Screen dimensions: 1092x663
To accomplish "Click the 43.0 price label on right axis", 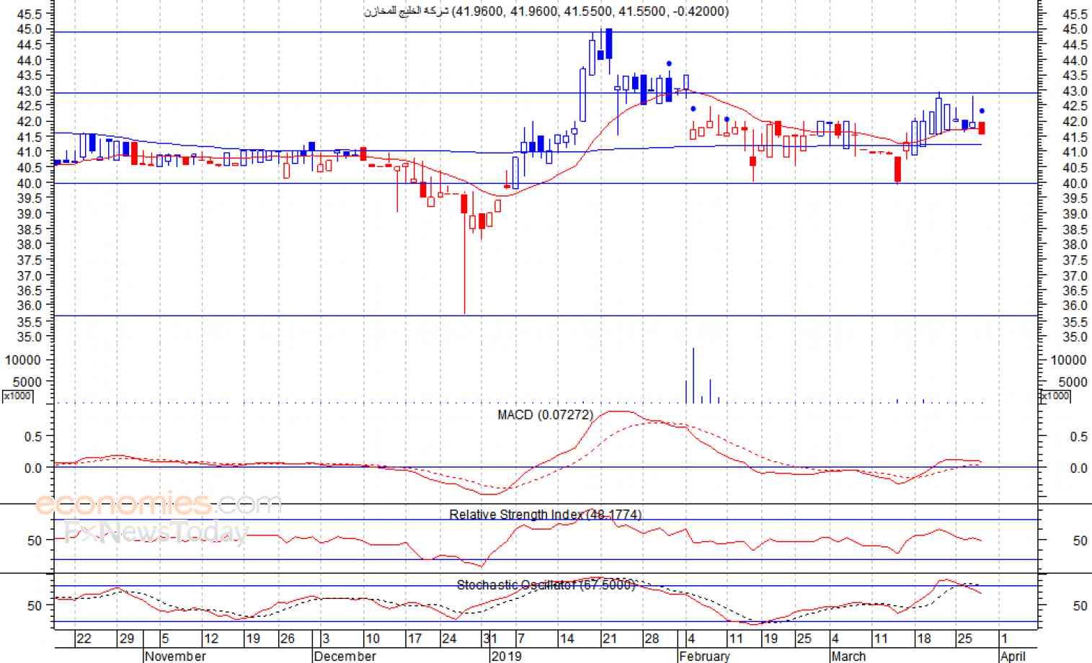I will pyautogui.click(x=1075, y=91).
